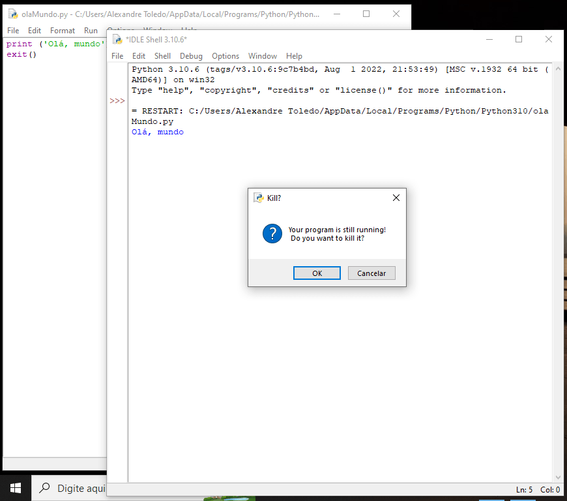Click Python icon in Kill? dialog title

point(259,198)
